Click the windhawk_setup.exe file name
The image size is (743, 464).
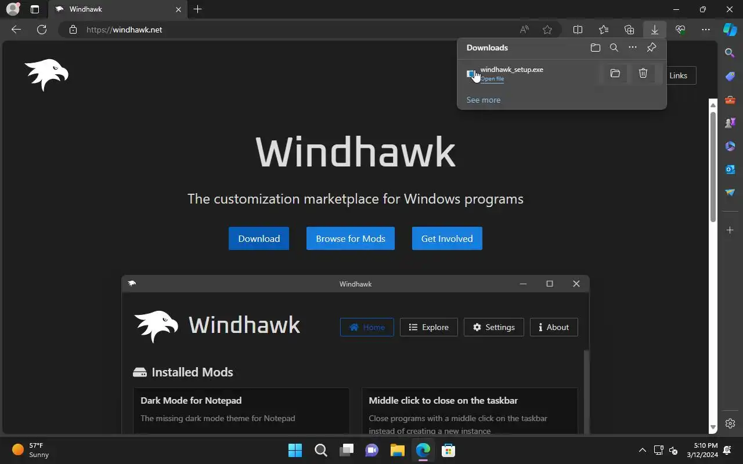(512, 70)
